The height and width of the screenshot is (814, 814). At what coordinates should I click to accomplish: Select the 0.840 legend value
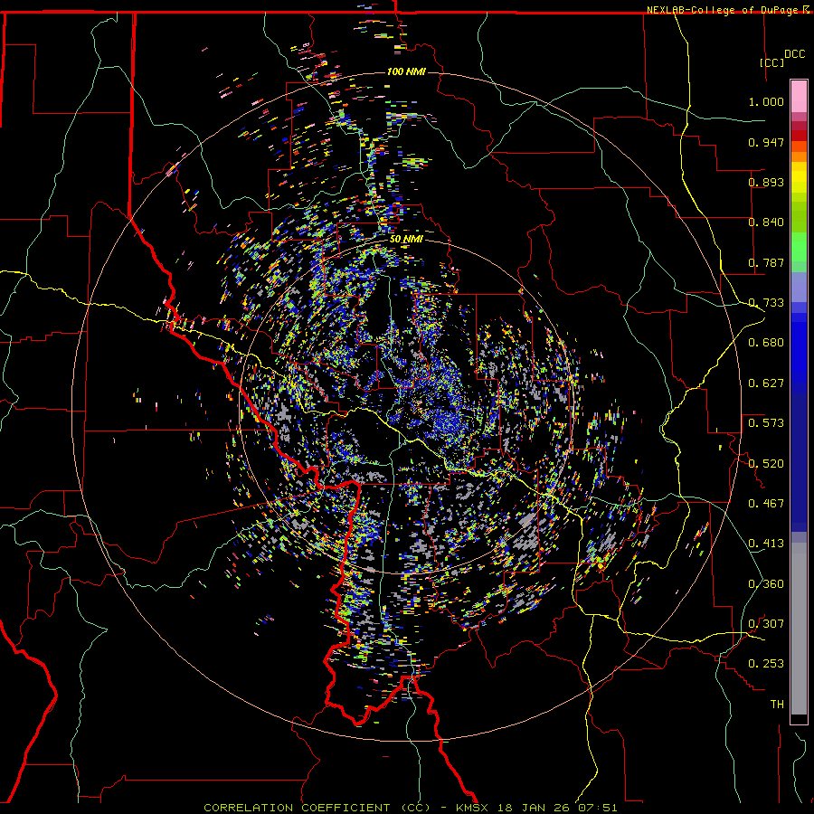coord(766,222)
